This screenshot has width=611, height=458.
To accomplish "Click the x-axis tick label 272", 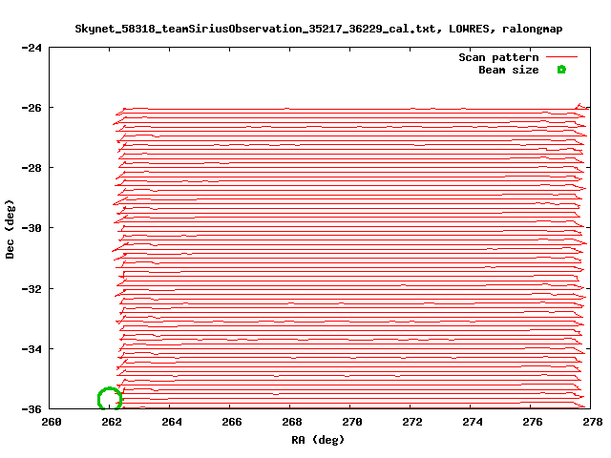I will click(x=412, y=422).
